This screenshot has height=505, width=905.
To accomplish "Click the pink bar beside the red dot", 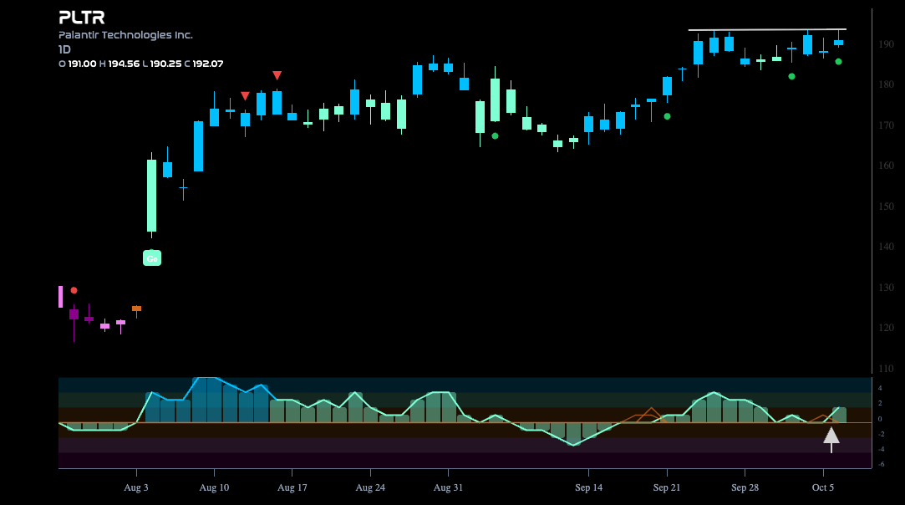I will pos(61,297).
